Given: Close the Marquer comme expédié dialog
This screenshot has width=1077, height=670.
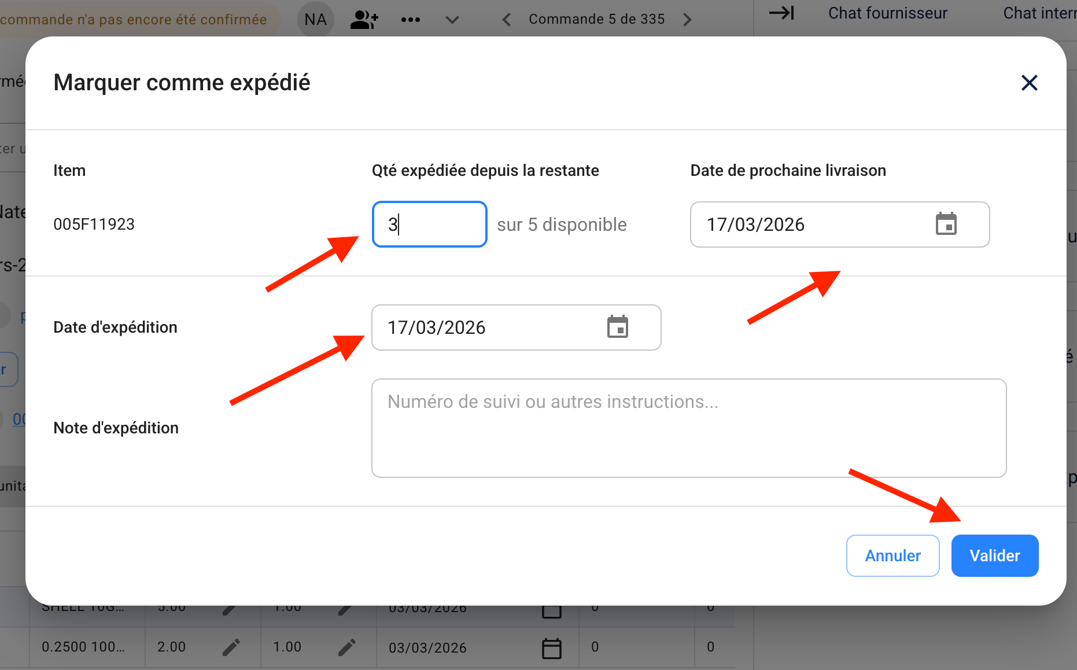Looking at the screenshot, I should (1029, 82).
